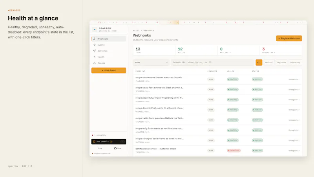Screen dimensions: 314x177
Task: Click the acme consumer tag on recipe twilio row
Action: click(x=211, y=120)
